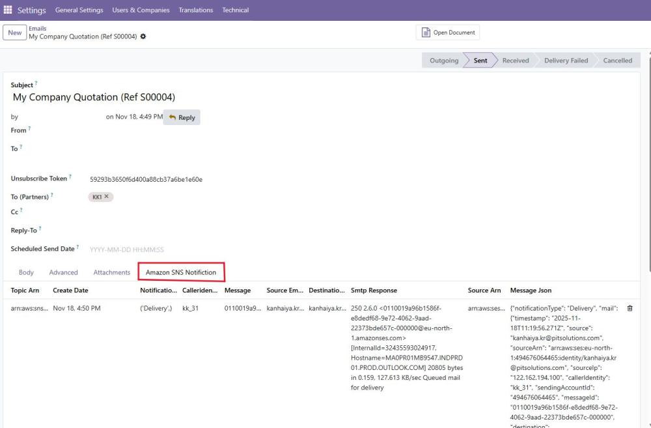
Task: Open the Attachments tab
Action: pyautogui.click(x=111, y=272)
